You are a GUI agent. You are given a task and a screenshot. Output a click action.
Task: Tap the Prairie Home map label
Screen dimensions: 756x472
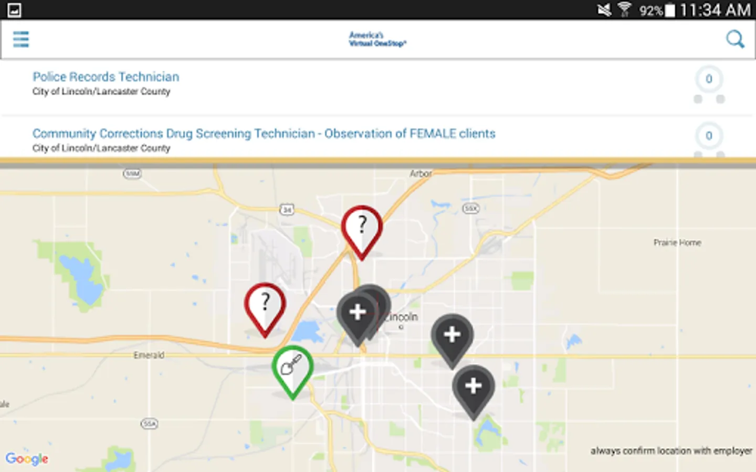coord(677,242)
